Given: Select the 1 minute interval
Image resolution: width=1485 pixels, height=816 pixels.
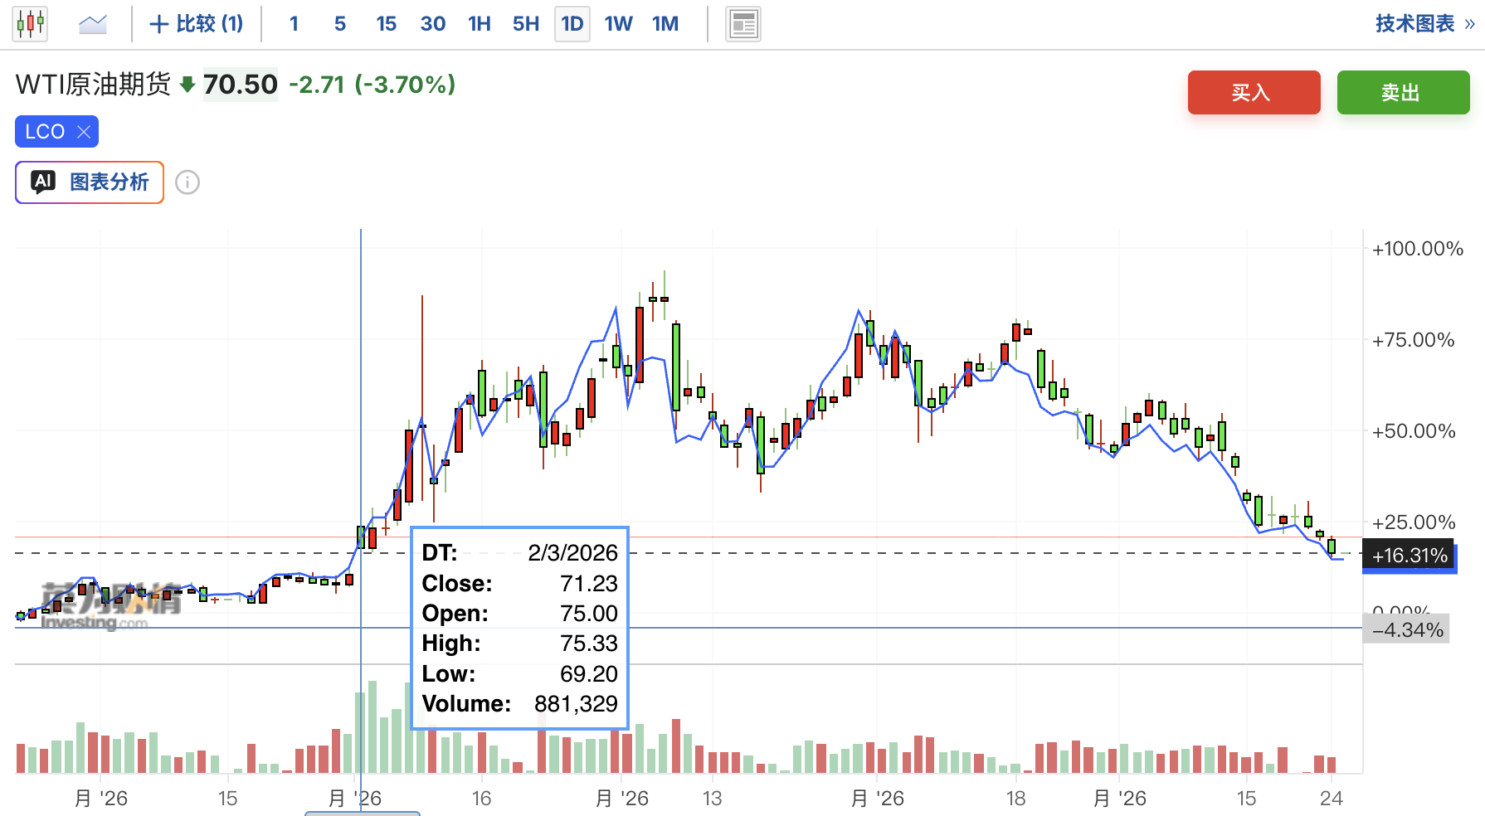Looking at the screenshot, I should [294, 24].
